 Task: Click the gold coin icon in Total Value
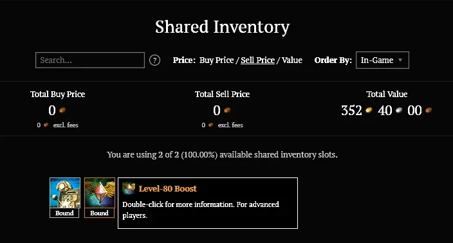(x=369, y=110)
